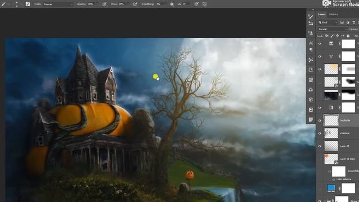
Task: Open the paint symmetry options icon
Action: coord(204,4)
